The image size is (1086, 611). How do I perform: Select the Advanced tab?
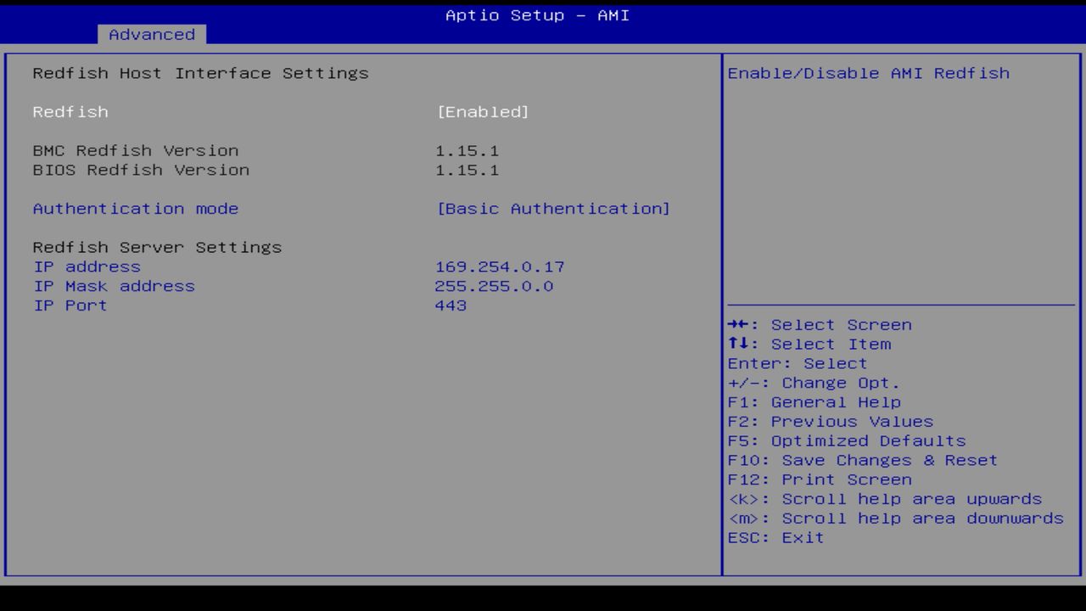pos(151,35)
